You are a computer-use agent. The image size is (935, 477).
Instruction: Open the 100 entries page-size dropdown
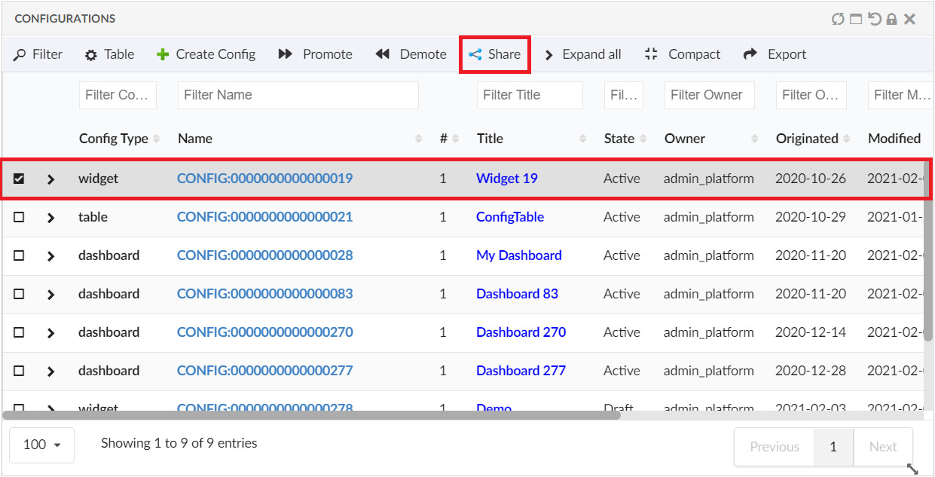pyautogui.click(x=41, y=445)
